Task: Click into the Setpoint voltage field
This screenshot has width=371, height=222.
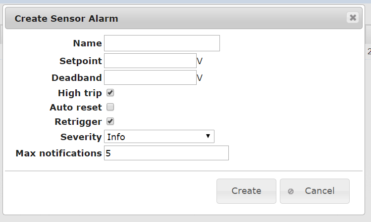Action: tap(150, 61)
